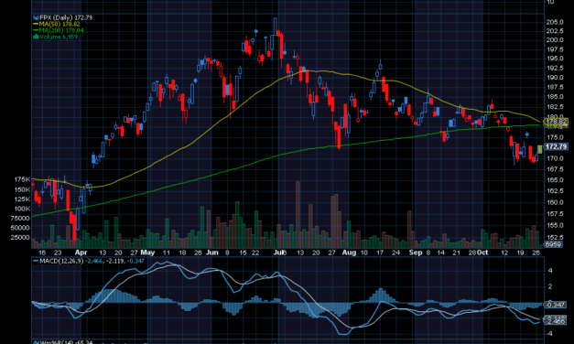Viewport: 574px width, 344px height.
Task: Click the 19 date label in October
Action: (x=520, y=253)
